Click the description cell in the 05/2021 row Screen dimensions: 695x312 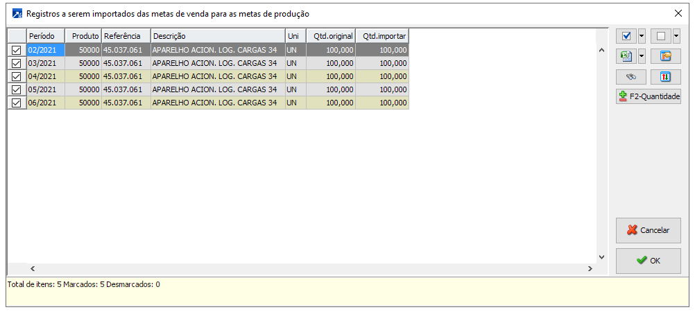[218, 89]
